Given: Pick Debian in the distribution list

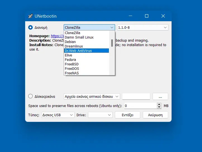Looking at the screenshot, I should [86, 42].
